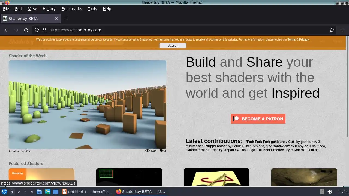Switch to workspace 2
This screenshot has width=349, height=196.
[19, 192]
